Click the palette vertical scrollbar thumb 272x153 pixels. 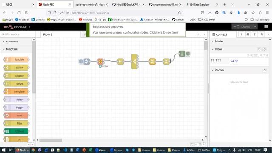click(x=34, y=67)
